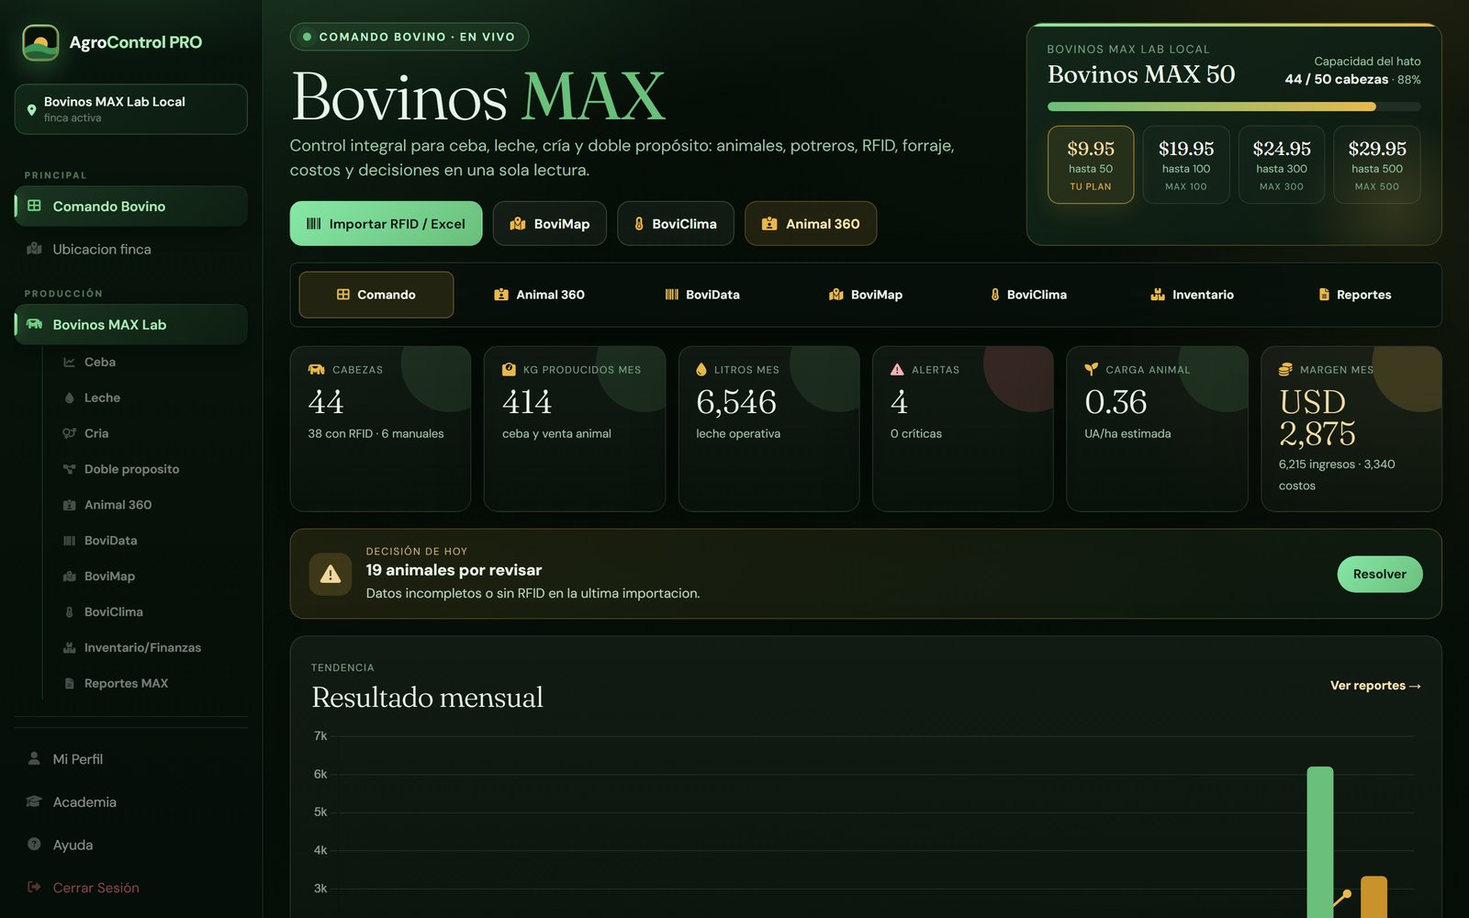Screen dimensions: 1469x918
Task: Click the Importar RFID / Excel button
Action: point(386,223)
